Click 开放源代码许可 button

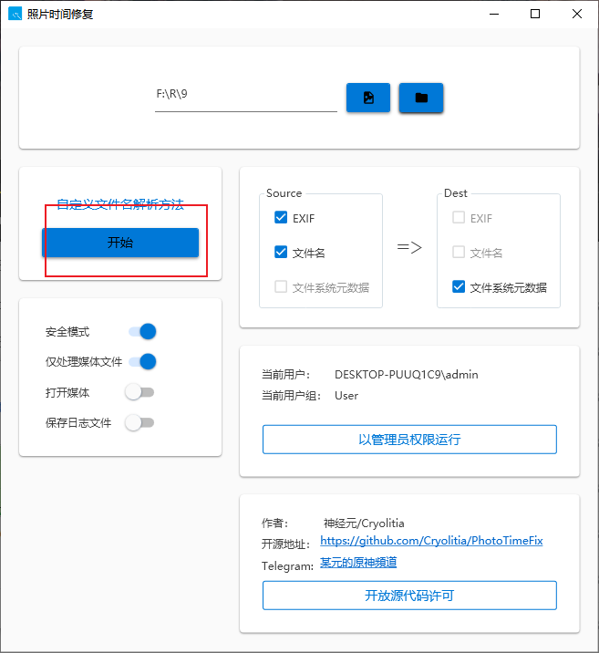coord(409,596)
